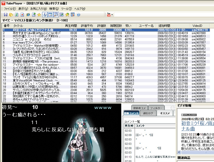214x162 pixels.
Task: Select the 01:13 comment row
Action: point(150,157)
